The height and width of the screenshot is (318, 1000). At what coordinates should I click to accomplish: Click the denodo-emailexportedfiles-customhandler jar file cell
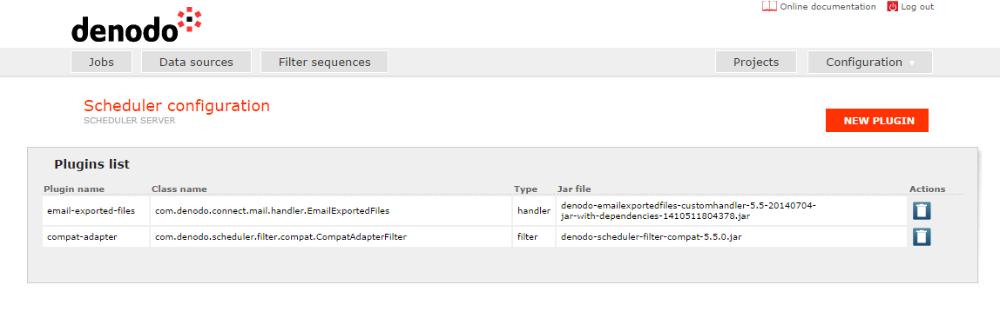(x=731, y=210)
